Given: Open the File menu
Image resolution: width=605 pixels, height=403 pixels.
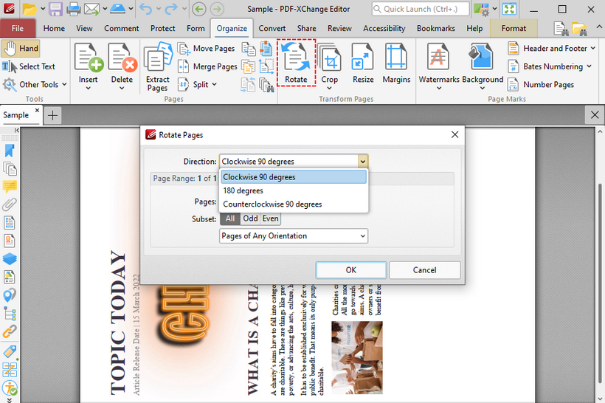Looking at the screenshot, I should point(18,28).
